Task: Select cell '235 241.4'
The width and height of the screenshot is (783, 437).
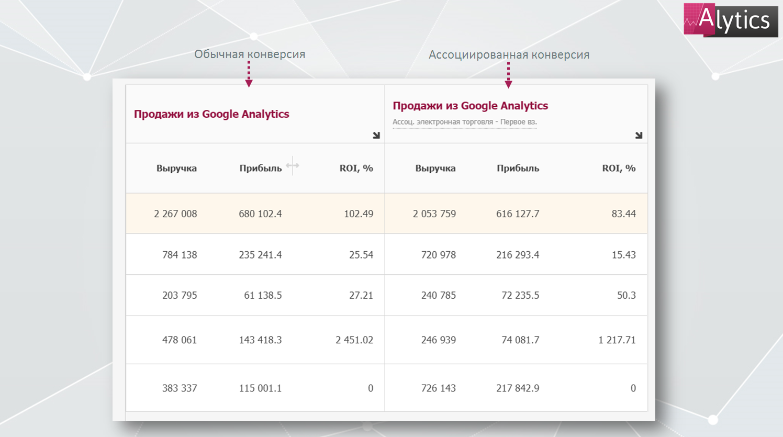Action: click(260, 255)
